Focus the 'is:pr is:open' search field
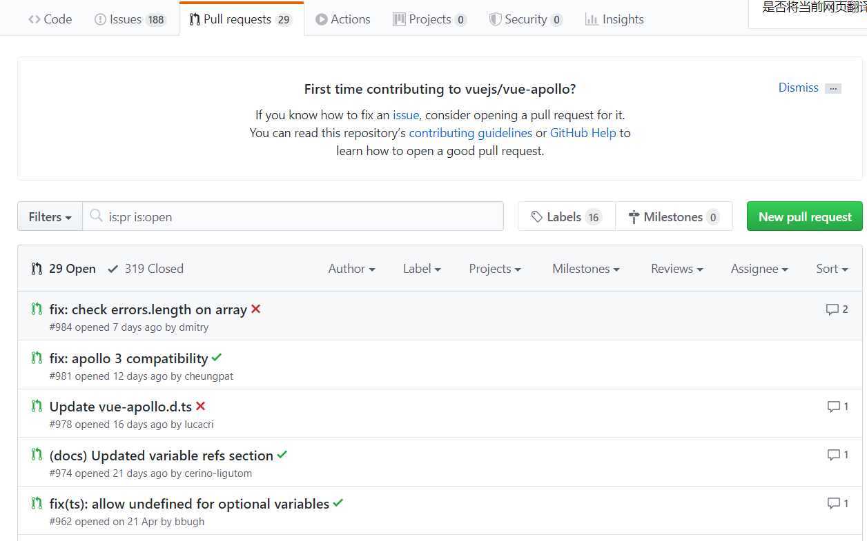867x541 pixels. (x=293, y=216)
